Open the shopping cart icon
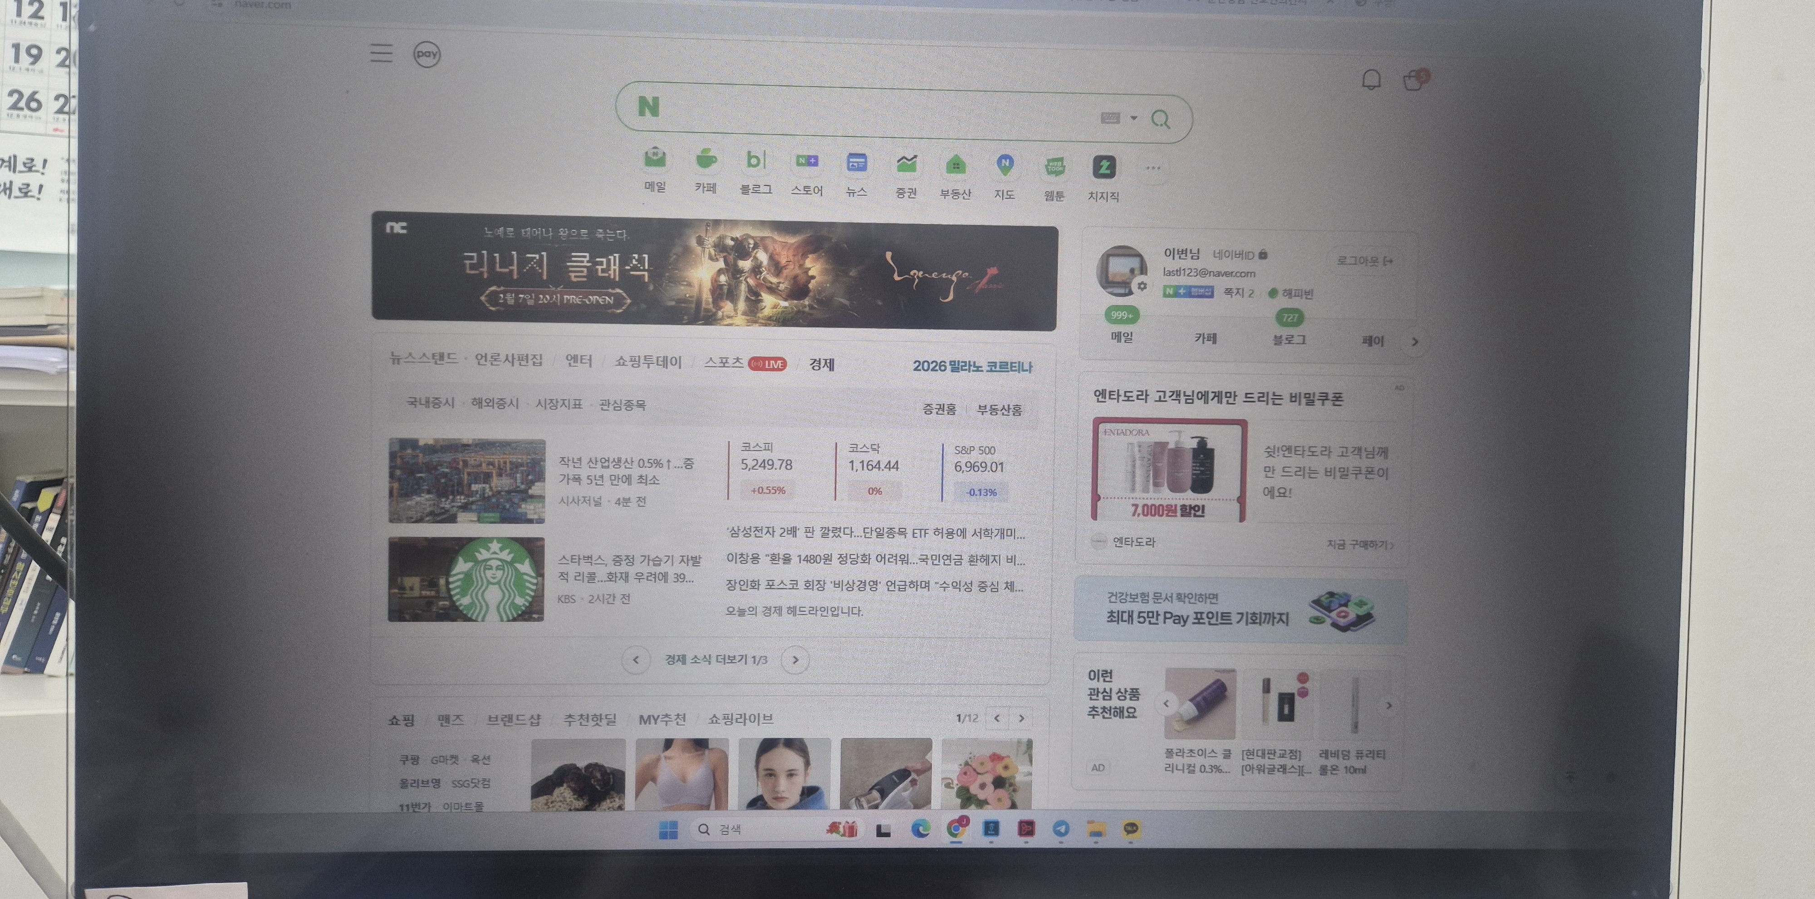Image resolution: width=1815 pixels, height=899 pixels. [1414, 80]
